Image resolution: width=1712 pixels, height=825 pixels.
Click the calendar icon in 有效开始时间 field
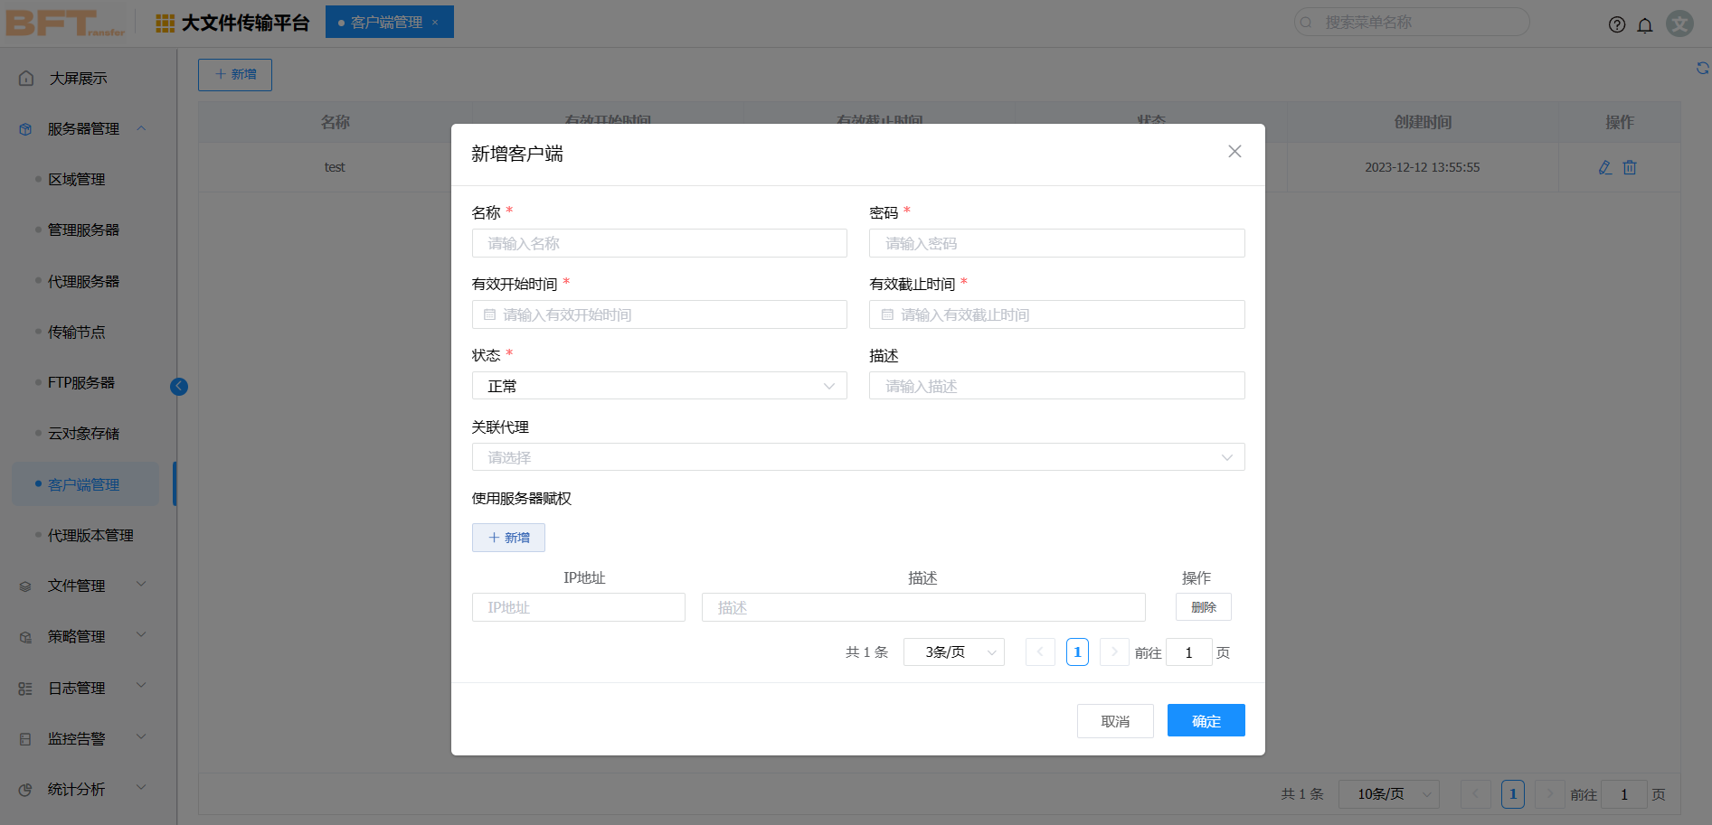point(487,314)
